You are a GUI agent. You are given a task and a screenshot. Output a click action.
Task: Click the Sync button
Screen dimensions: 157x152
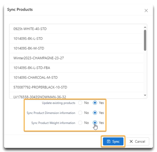[x=113, y=141]
